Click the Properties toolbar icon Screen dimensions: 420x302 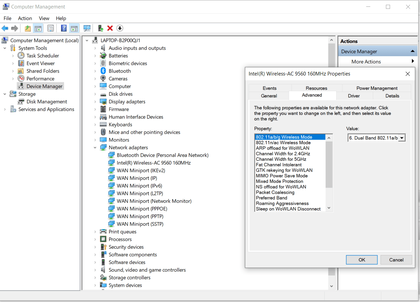(x=51, y=28)
